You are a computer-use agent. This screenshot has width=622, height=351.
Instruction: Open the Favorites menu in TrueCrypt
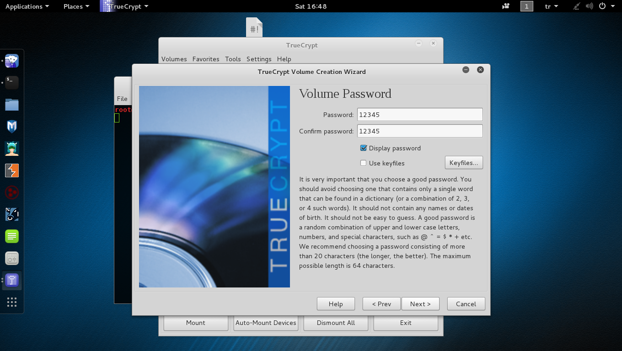click(206, 59)
